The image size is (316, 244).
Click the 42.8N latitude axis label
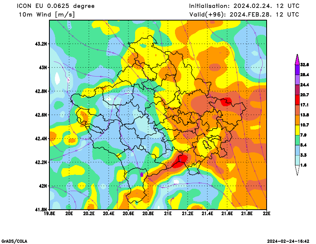pyautogui.click(x=41, y=91)
